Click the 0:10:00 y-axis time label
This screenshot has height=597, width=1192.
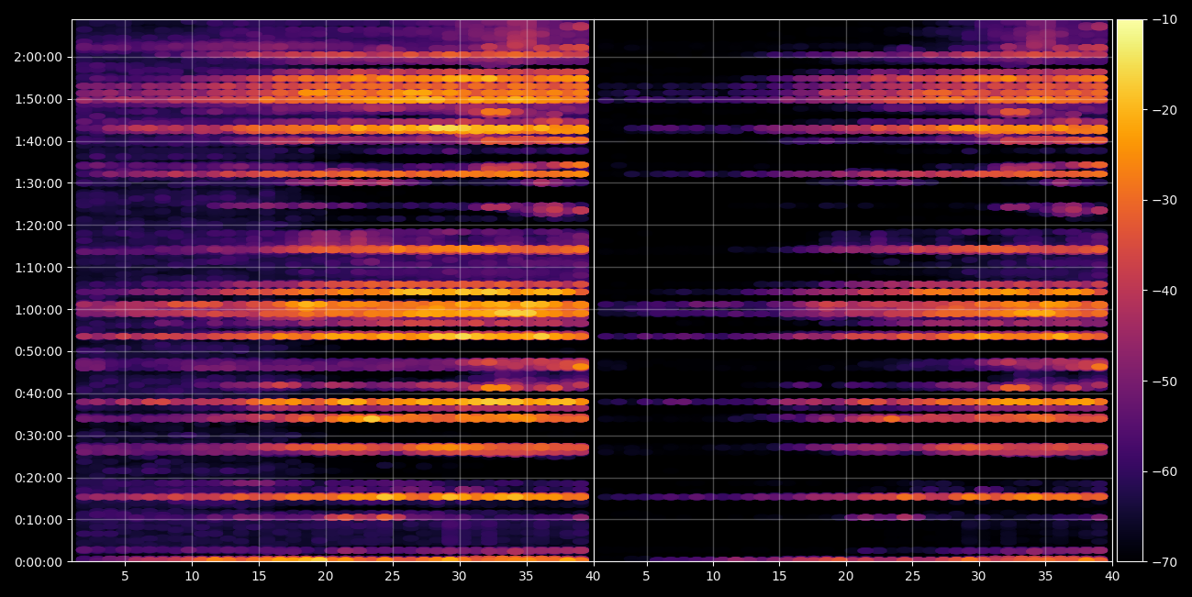pos(39,520)
